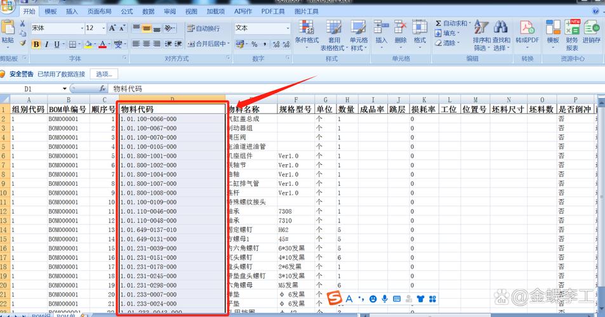This screenshot has height=317, width=605.
Task: Click the Convert to PDF (转成PDF) icon
Action: (527, 28)
